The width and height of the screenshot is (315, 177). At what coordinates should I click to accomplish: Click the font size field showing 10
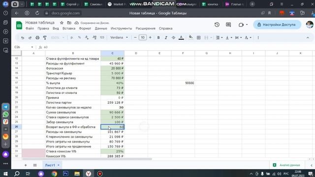[x=143, y=37]
